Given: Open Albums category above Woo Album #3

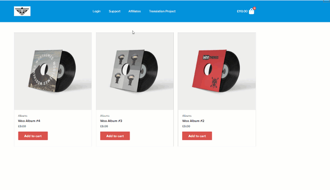Looking at the screenshot, I should pos(105,116).
